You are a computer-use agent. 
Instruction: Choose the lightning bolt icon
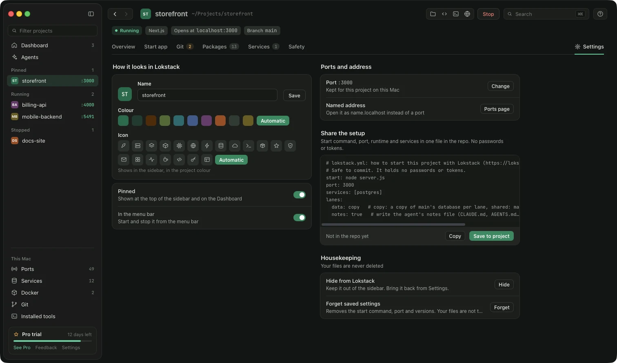click(x=207, y=146)
